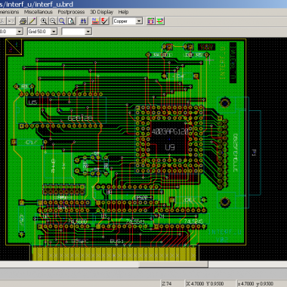Open the empty zoom dropdown
Screen dimensions: 287x287
pos(88,32)
